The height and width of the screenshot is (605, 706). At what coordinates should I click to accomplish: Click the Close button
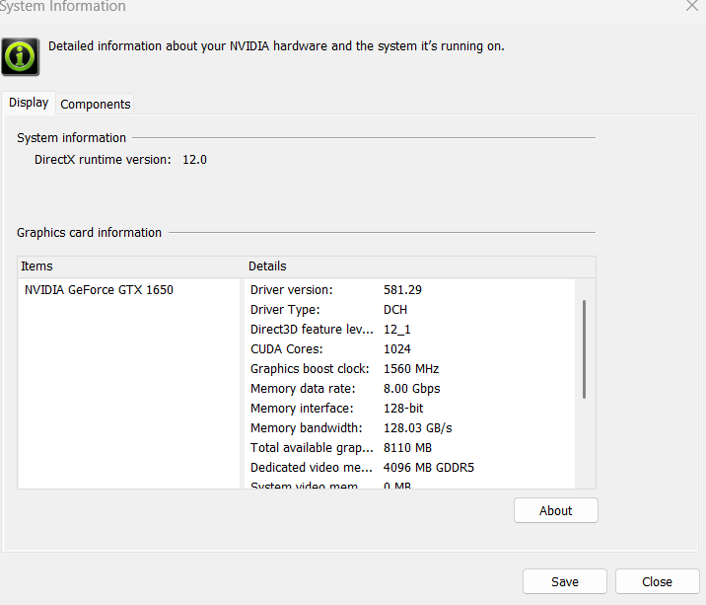[657, 581]
